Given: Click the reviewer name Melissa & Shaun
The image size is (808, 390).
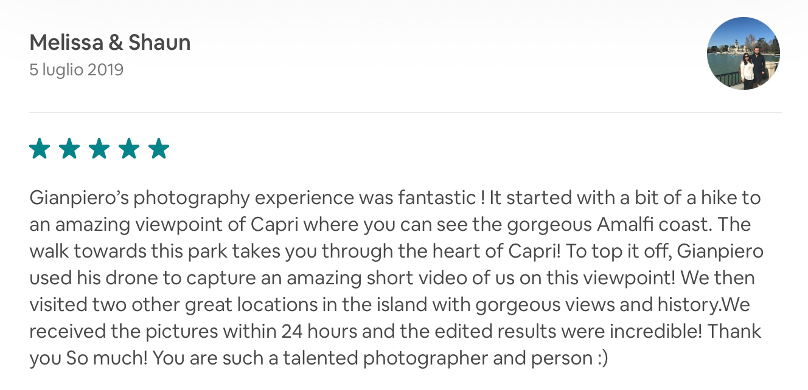Looking at the screenshot, I should tap(110, 43).
